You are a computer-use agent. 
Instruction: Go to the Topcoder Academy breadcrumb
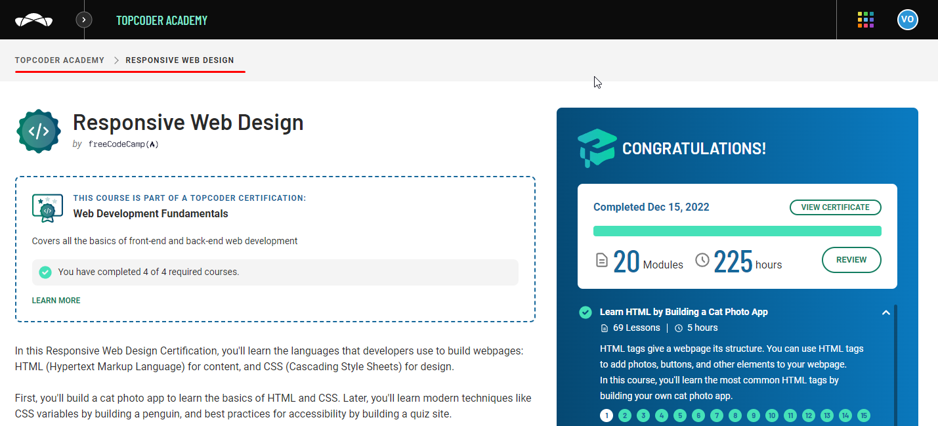[x=60, y=60]
